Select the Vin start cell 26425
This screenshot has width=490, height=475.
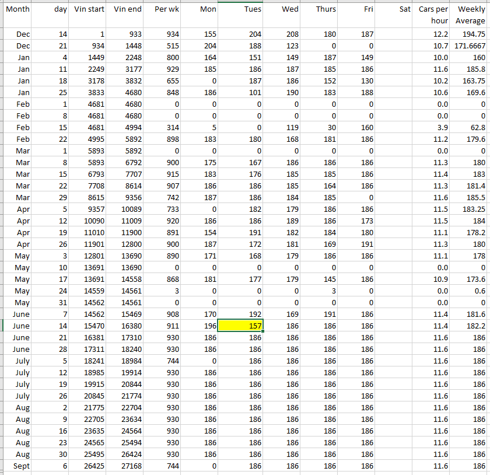click(89, 466)
